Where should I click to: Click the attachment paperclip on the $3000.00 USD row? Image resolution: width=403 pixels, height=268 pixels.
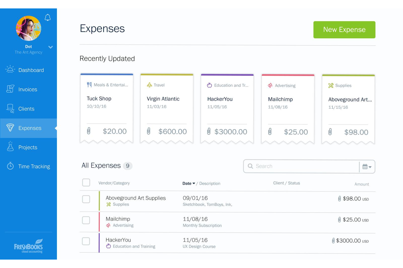pos(333,241)
